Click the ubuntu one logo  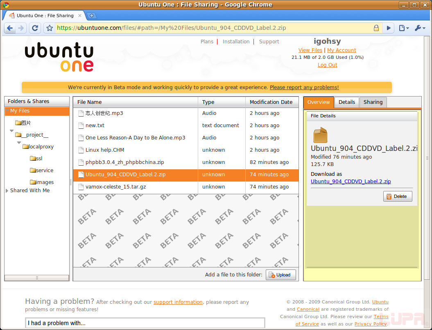tap(59, 57)
